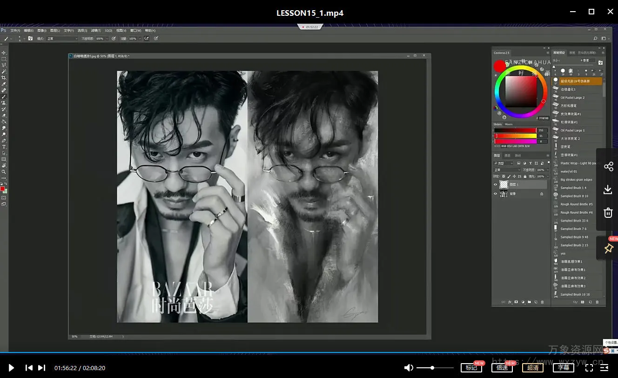Open the brush blending mode 模式 dropdown

pos(62,39)
